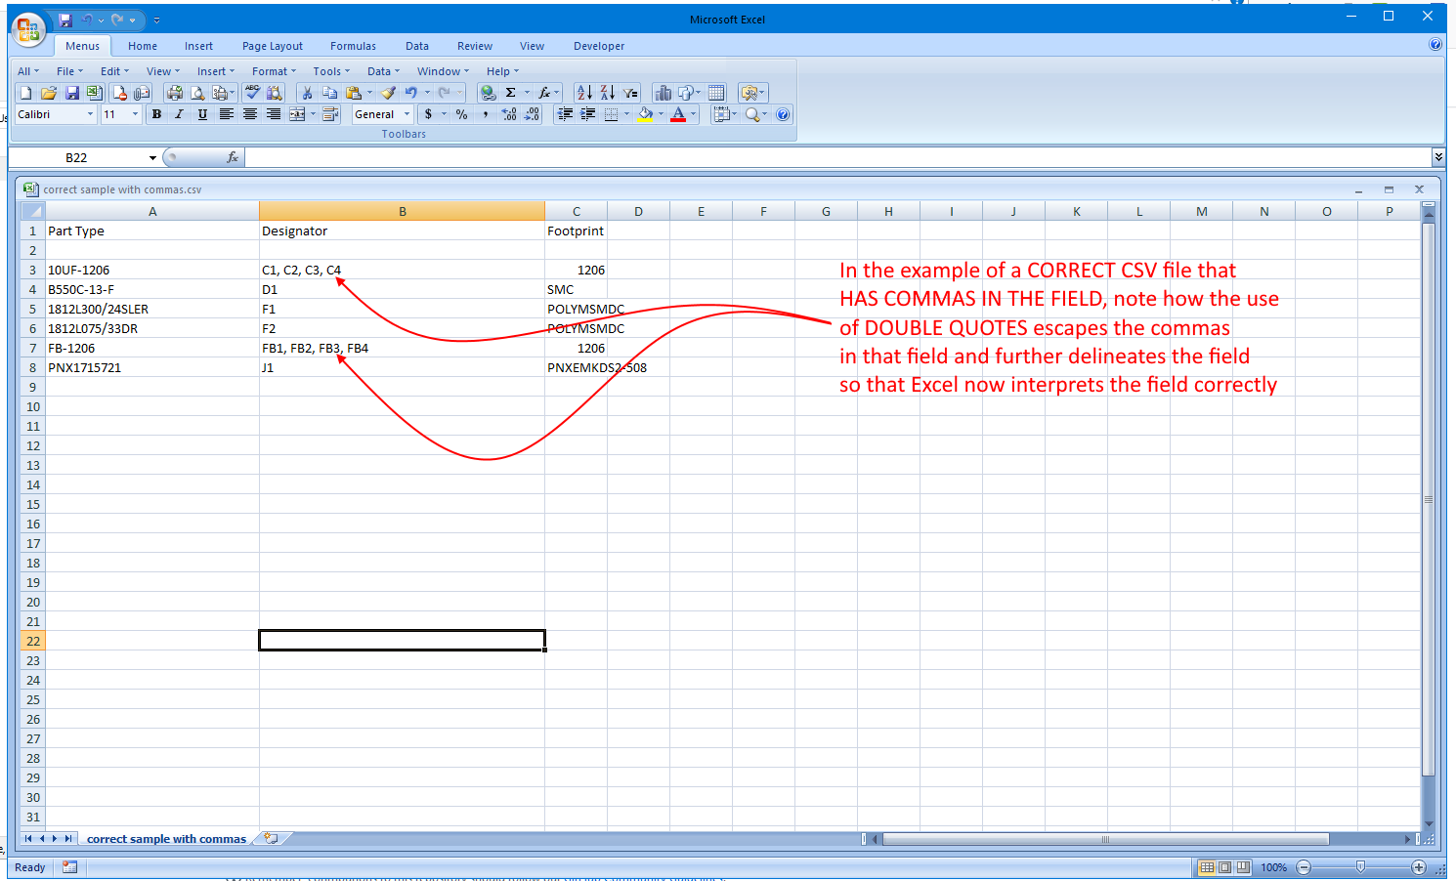This screenshot has width=1456, height=881.
Task: Click the Insert Hyperlink globe icon
Action: tap(488, 93)
